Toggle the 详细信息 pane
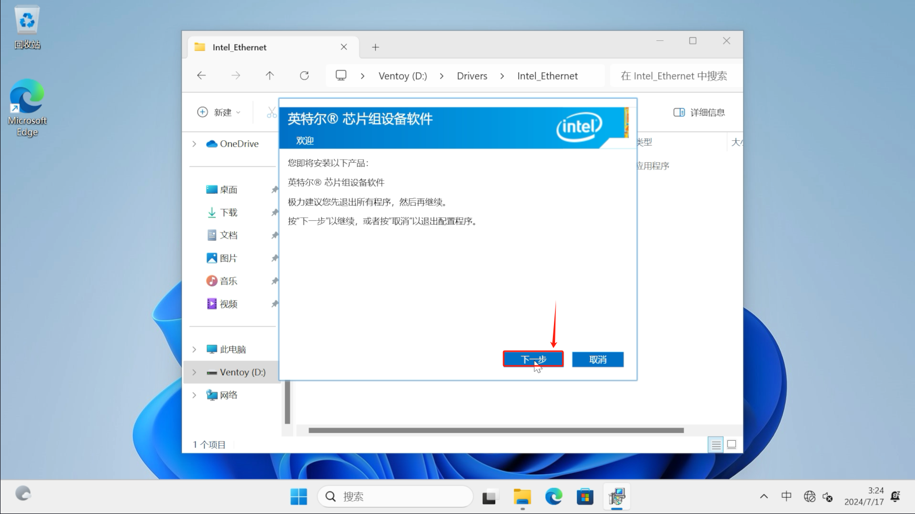Screen dimensions: 915x514 (x=699, y=112)
